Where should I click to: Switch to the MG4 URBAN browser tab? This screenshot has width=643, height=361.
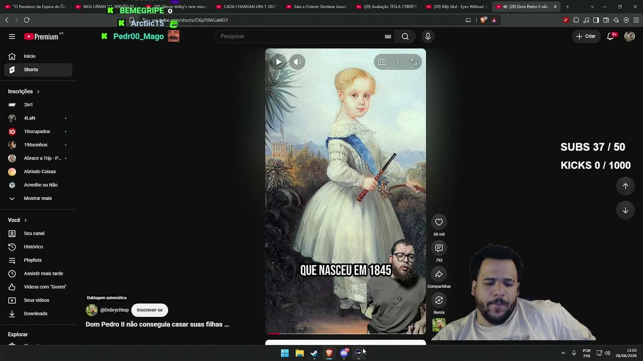(105, 7)
